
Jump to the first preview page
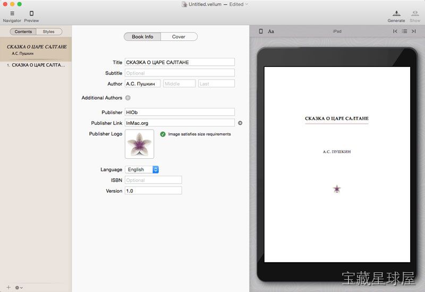click(x=395, y=31)
